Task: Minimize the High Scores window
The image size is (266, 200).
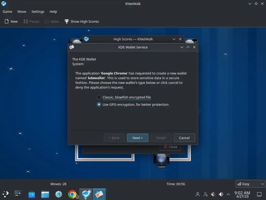Action: [x=174, y=39]
